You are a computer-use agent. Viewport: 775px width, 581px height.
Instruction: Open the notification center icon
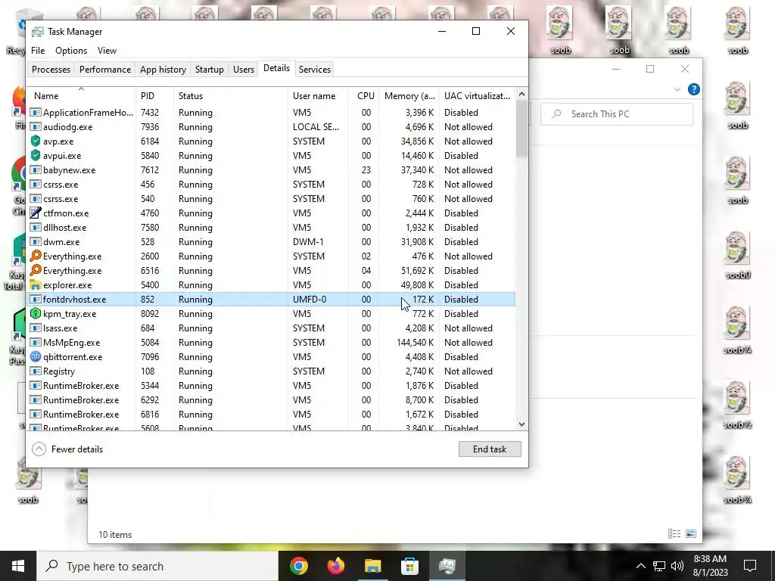(750, 566)
